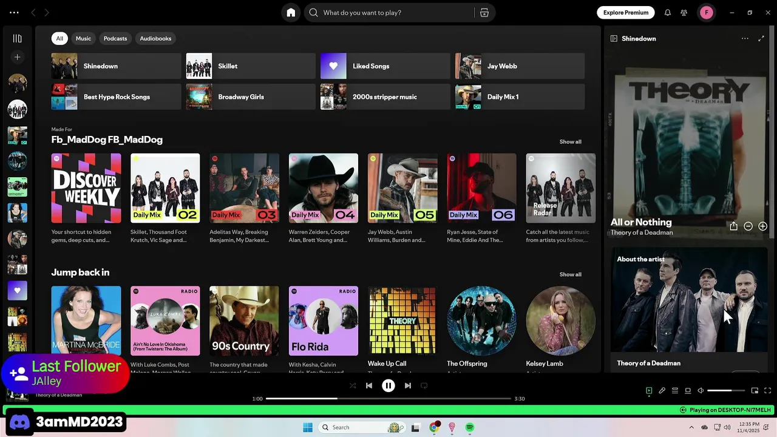Navigate forward with the right arrow

pos(47,13)
